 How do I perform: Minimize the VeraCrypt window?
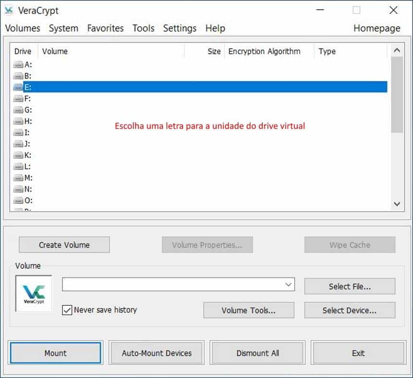[x=320, y=10]
